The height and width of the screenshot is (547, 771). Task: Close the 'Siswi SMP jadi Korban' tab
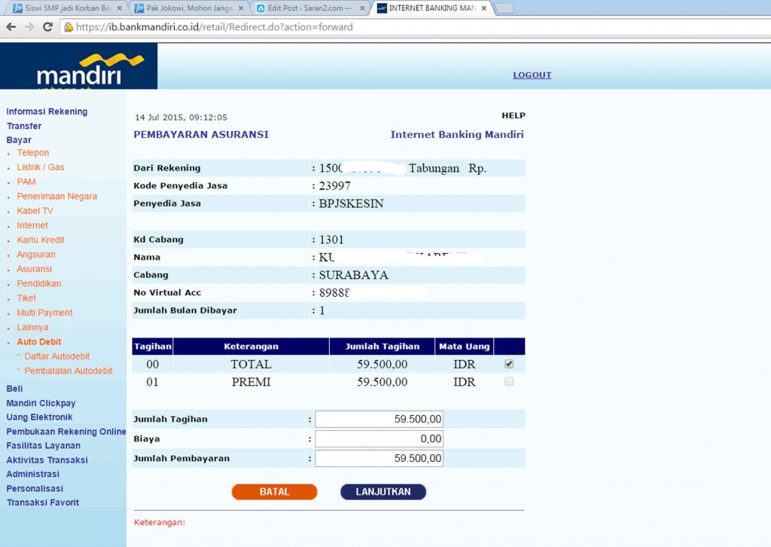pos(120,8)
